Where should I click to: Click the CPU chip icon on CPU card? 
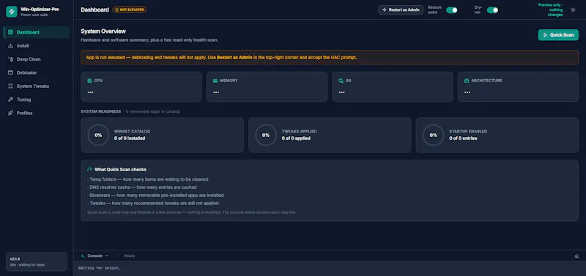coord(89,81)
